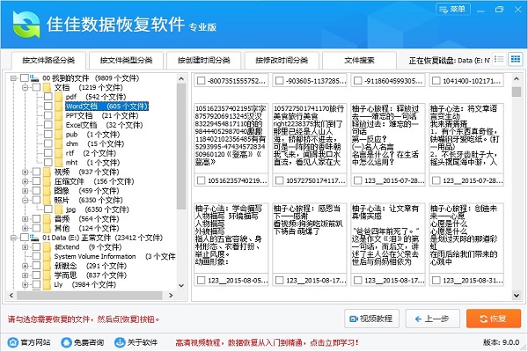The image size is (528, 352).
Task: Tick checkbox of file 10572750174117...
Action: (280, 180)
